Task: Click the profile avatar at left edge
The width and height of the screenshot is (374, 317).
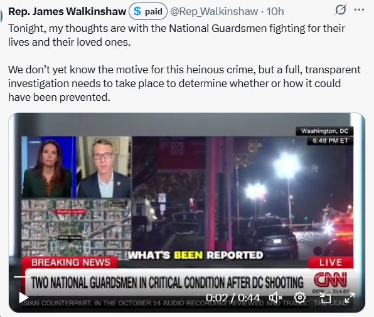Action: (1, 17)
